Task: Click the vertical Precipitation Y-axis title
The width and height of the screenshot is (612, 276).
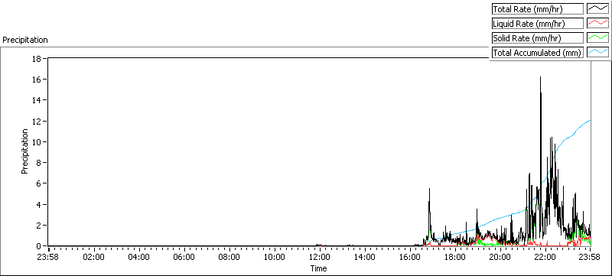Action: click(25, 151)
